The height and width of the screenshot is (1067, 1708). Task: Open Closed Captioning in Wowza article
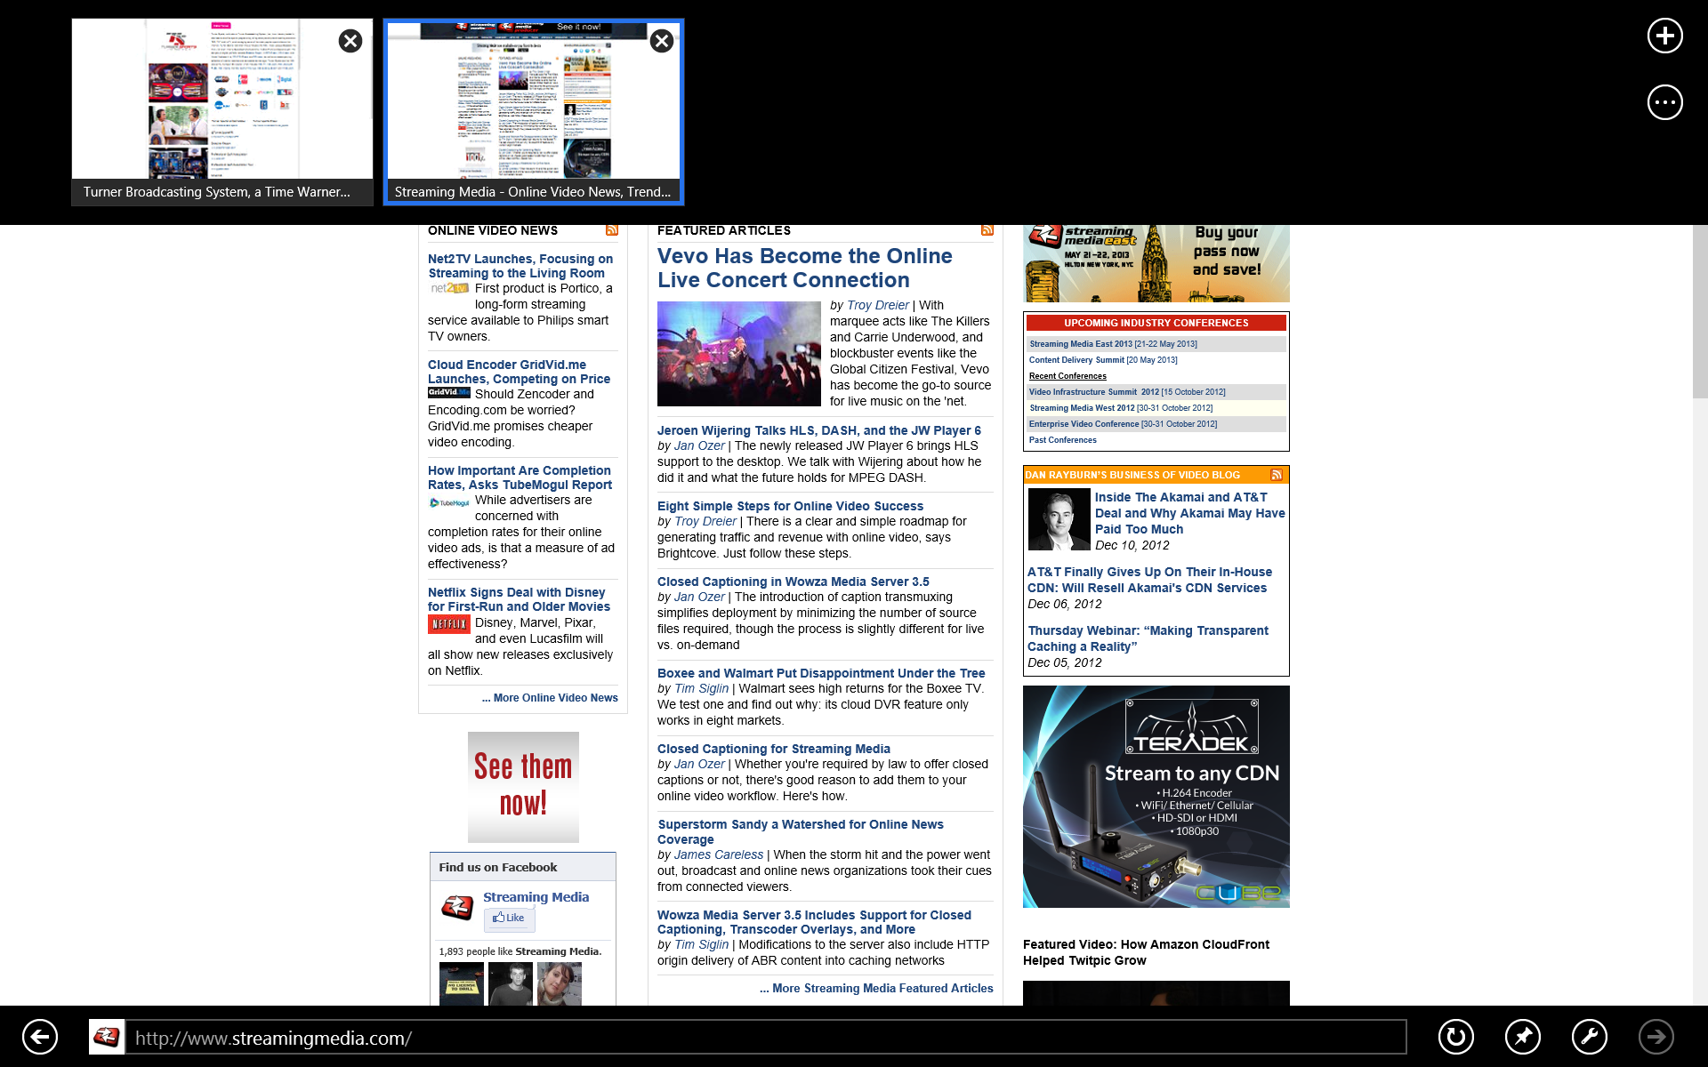coord(794,582)
